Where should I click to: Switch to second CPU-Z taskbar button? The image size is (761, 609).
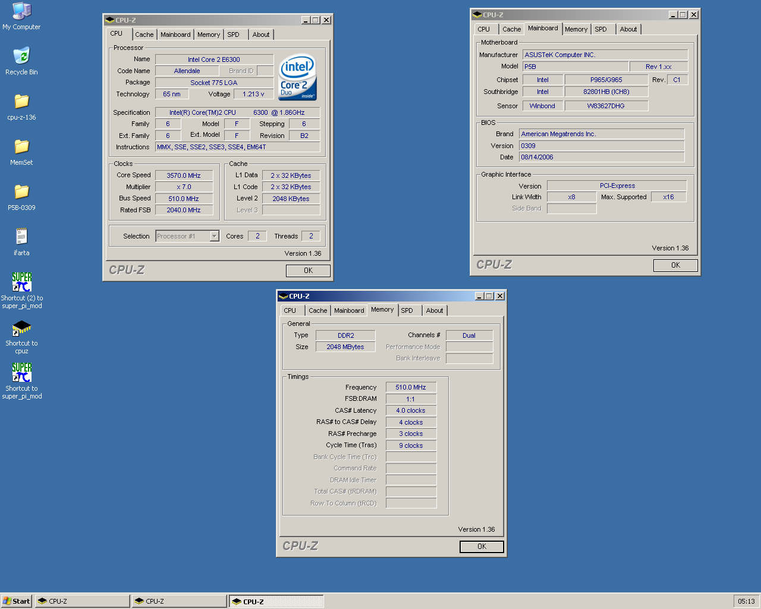coord(179,601)
